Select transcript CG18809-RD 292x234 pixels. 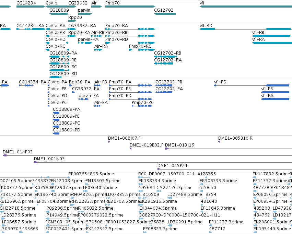(x=63, y=74)
